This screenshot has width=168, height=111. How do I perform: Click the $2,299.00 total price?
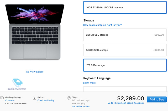(x=131, y=98)
